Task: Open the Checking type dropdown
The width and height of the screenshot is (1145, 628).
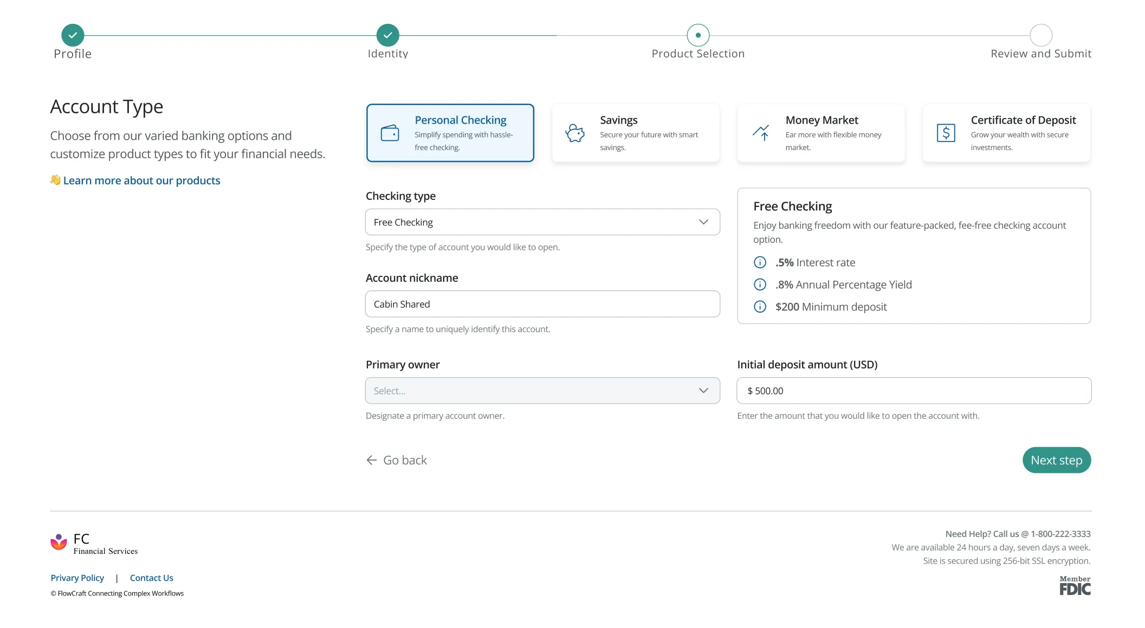Action: [x=542, y=222]
